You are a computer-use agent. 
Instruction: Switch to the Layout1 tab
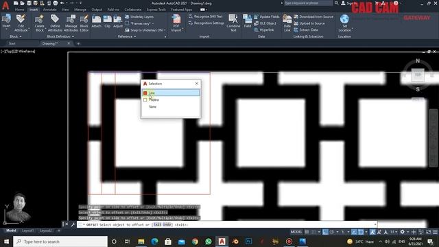pos(27,231)
